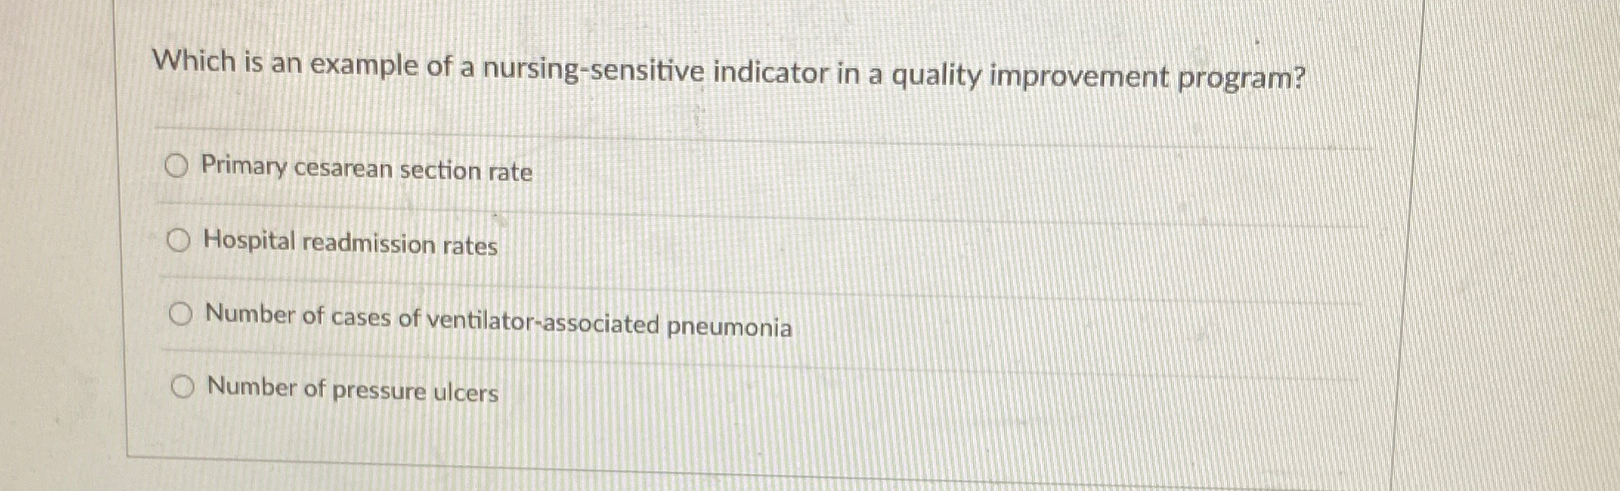
Task: Select the ventilator-associated pneumonia radio button
Action: click(x=180, y=314)
